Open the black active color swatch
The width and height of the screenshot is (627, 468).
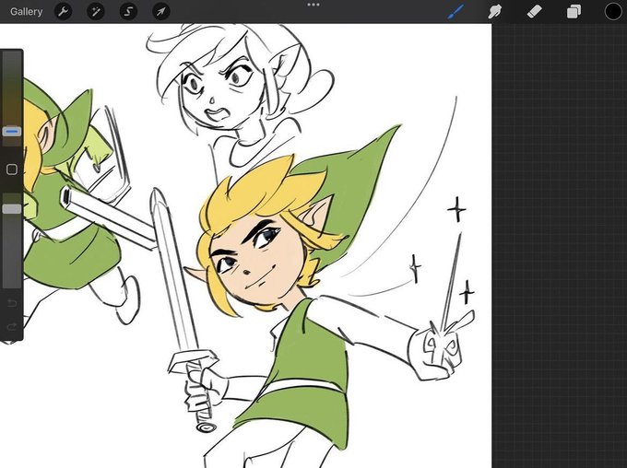[x=613, y=12]
